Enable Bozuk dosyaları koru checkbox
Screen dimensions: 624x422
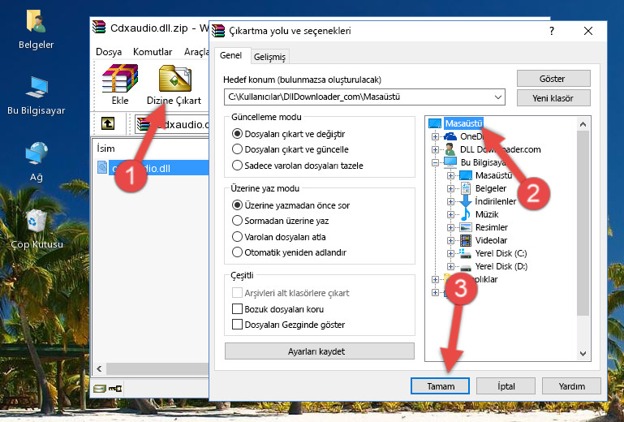pos(237,309)
